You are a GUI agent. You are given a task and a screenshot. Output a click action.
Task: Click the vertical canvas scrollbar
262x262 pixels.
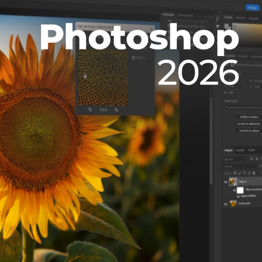click(211, 141)
